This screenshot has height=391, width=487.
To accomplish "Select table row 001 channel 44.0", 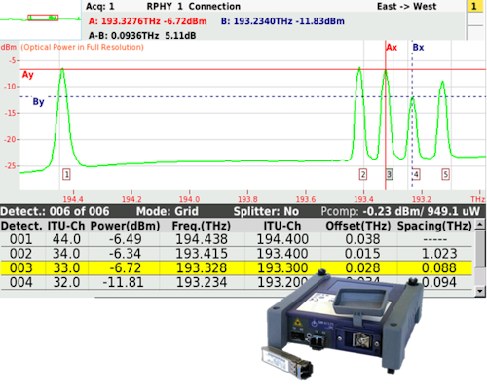I will [236, 239].
